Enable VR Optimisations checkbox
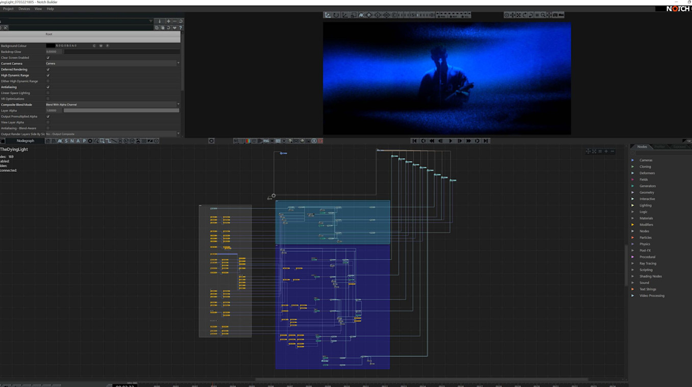The height and width of the screenshot is (387, 692). 48,99
